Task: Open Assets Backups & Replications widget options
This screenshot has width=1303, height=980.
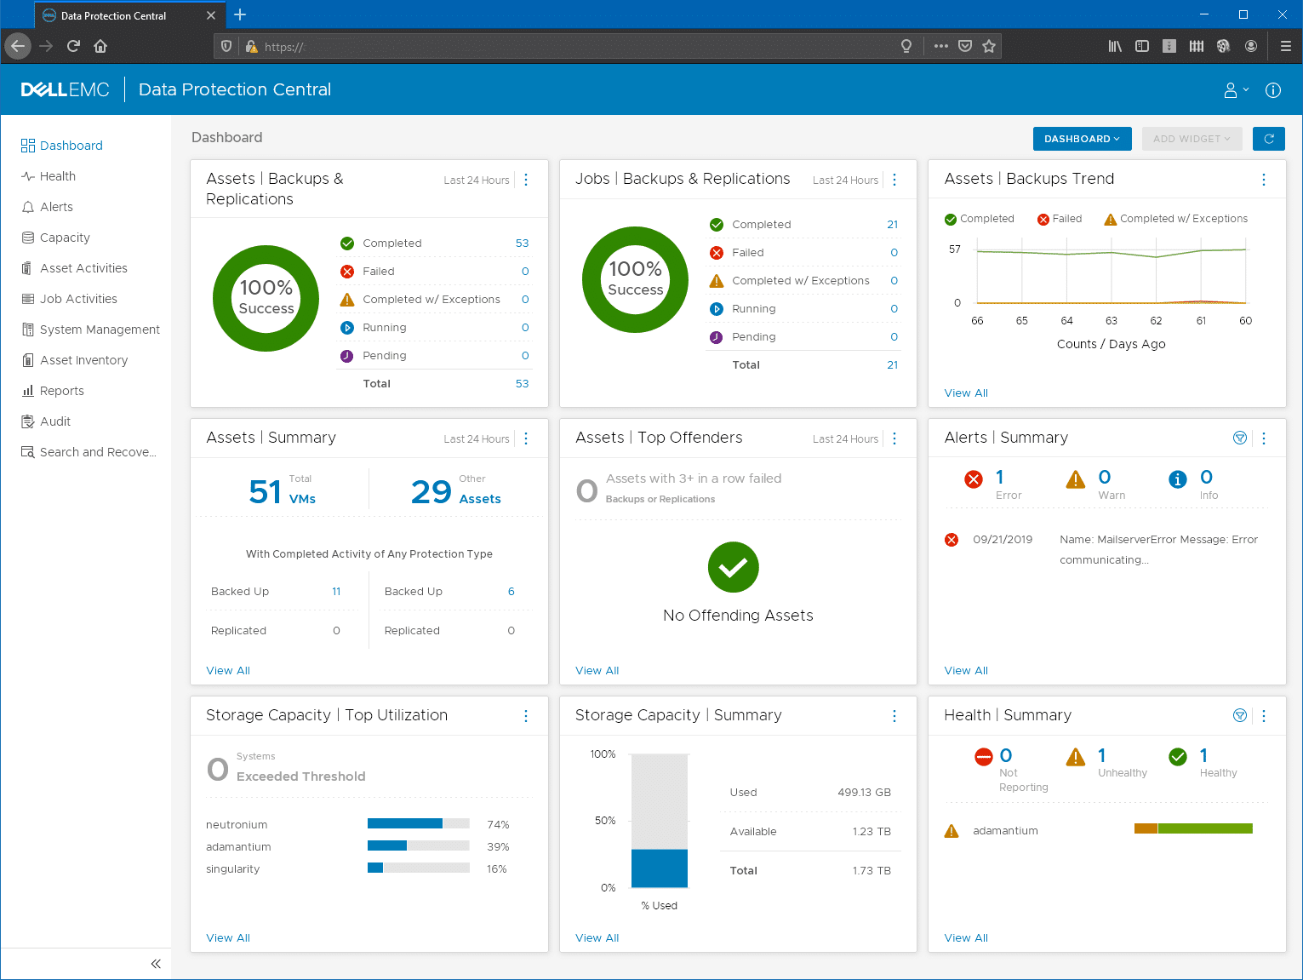Action: click(526, 180)
